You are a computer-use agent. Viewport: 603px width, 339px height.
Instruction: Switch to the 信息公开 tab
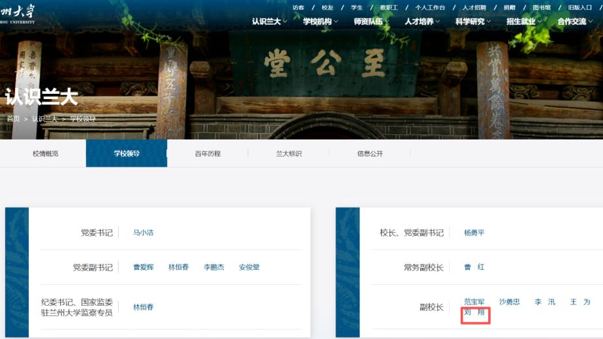[x=370, y=153]
